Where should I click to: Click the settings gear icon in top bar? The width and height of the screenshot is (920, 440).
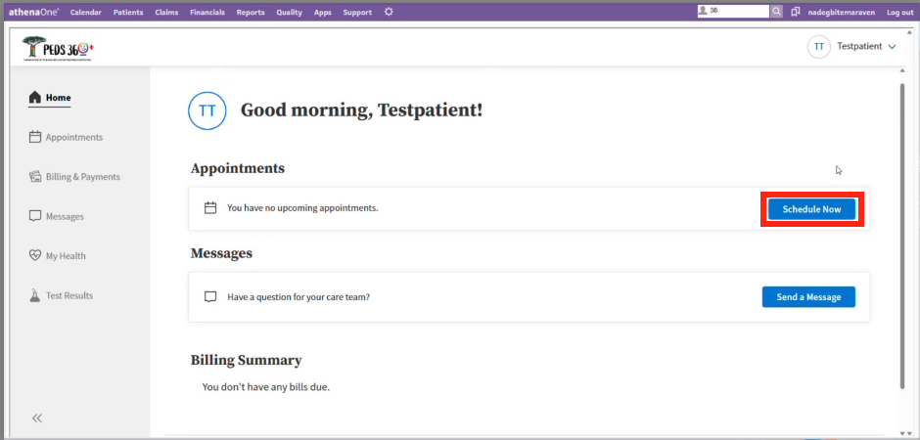389,12
